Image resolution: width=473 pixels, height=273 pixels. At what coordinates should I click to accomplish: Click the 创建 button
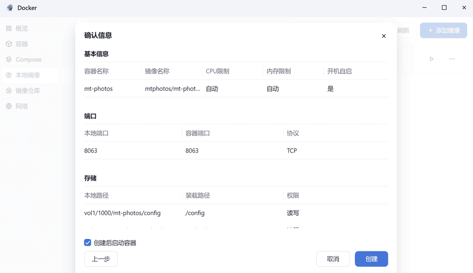click(371, 259)
